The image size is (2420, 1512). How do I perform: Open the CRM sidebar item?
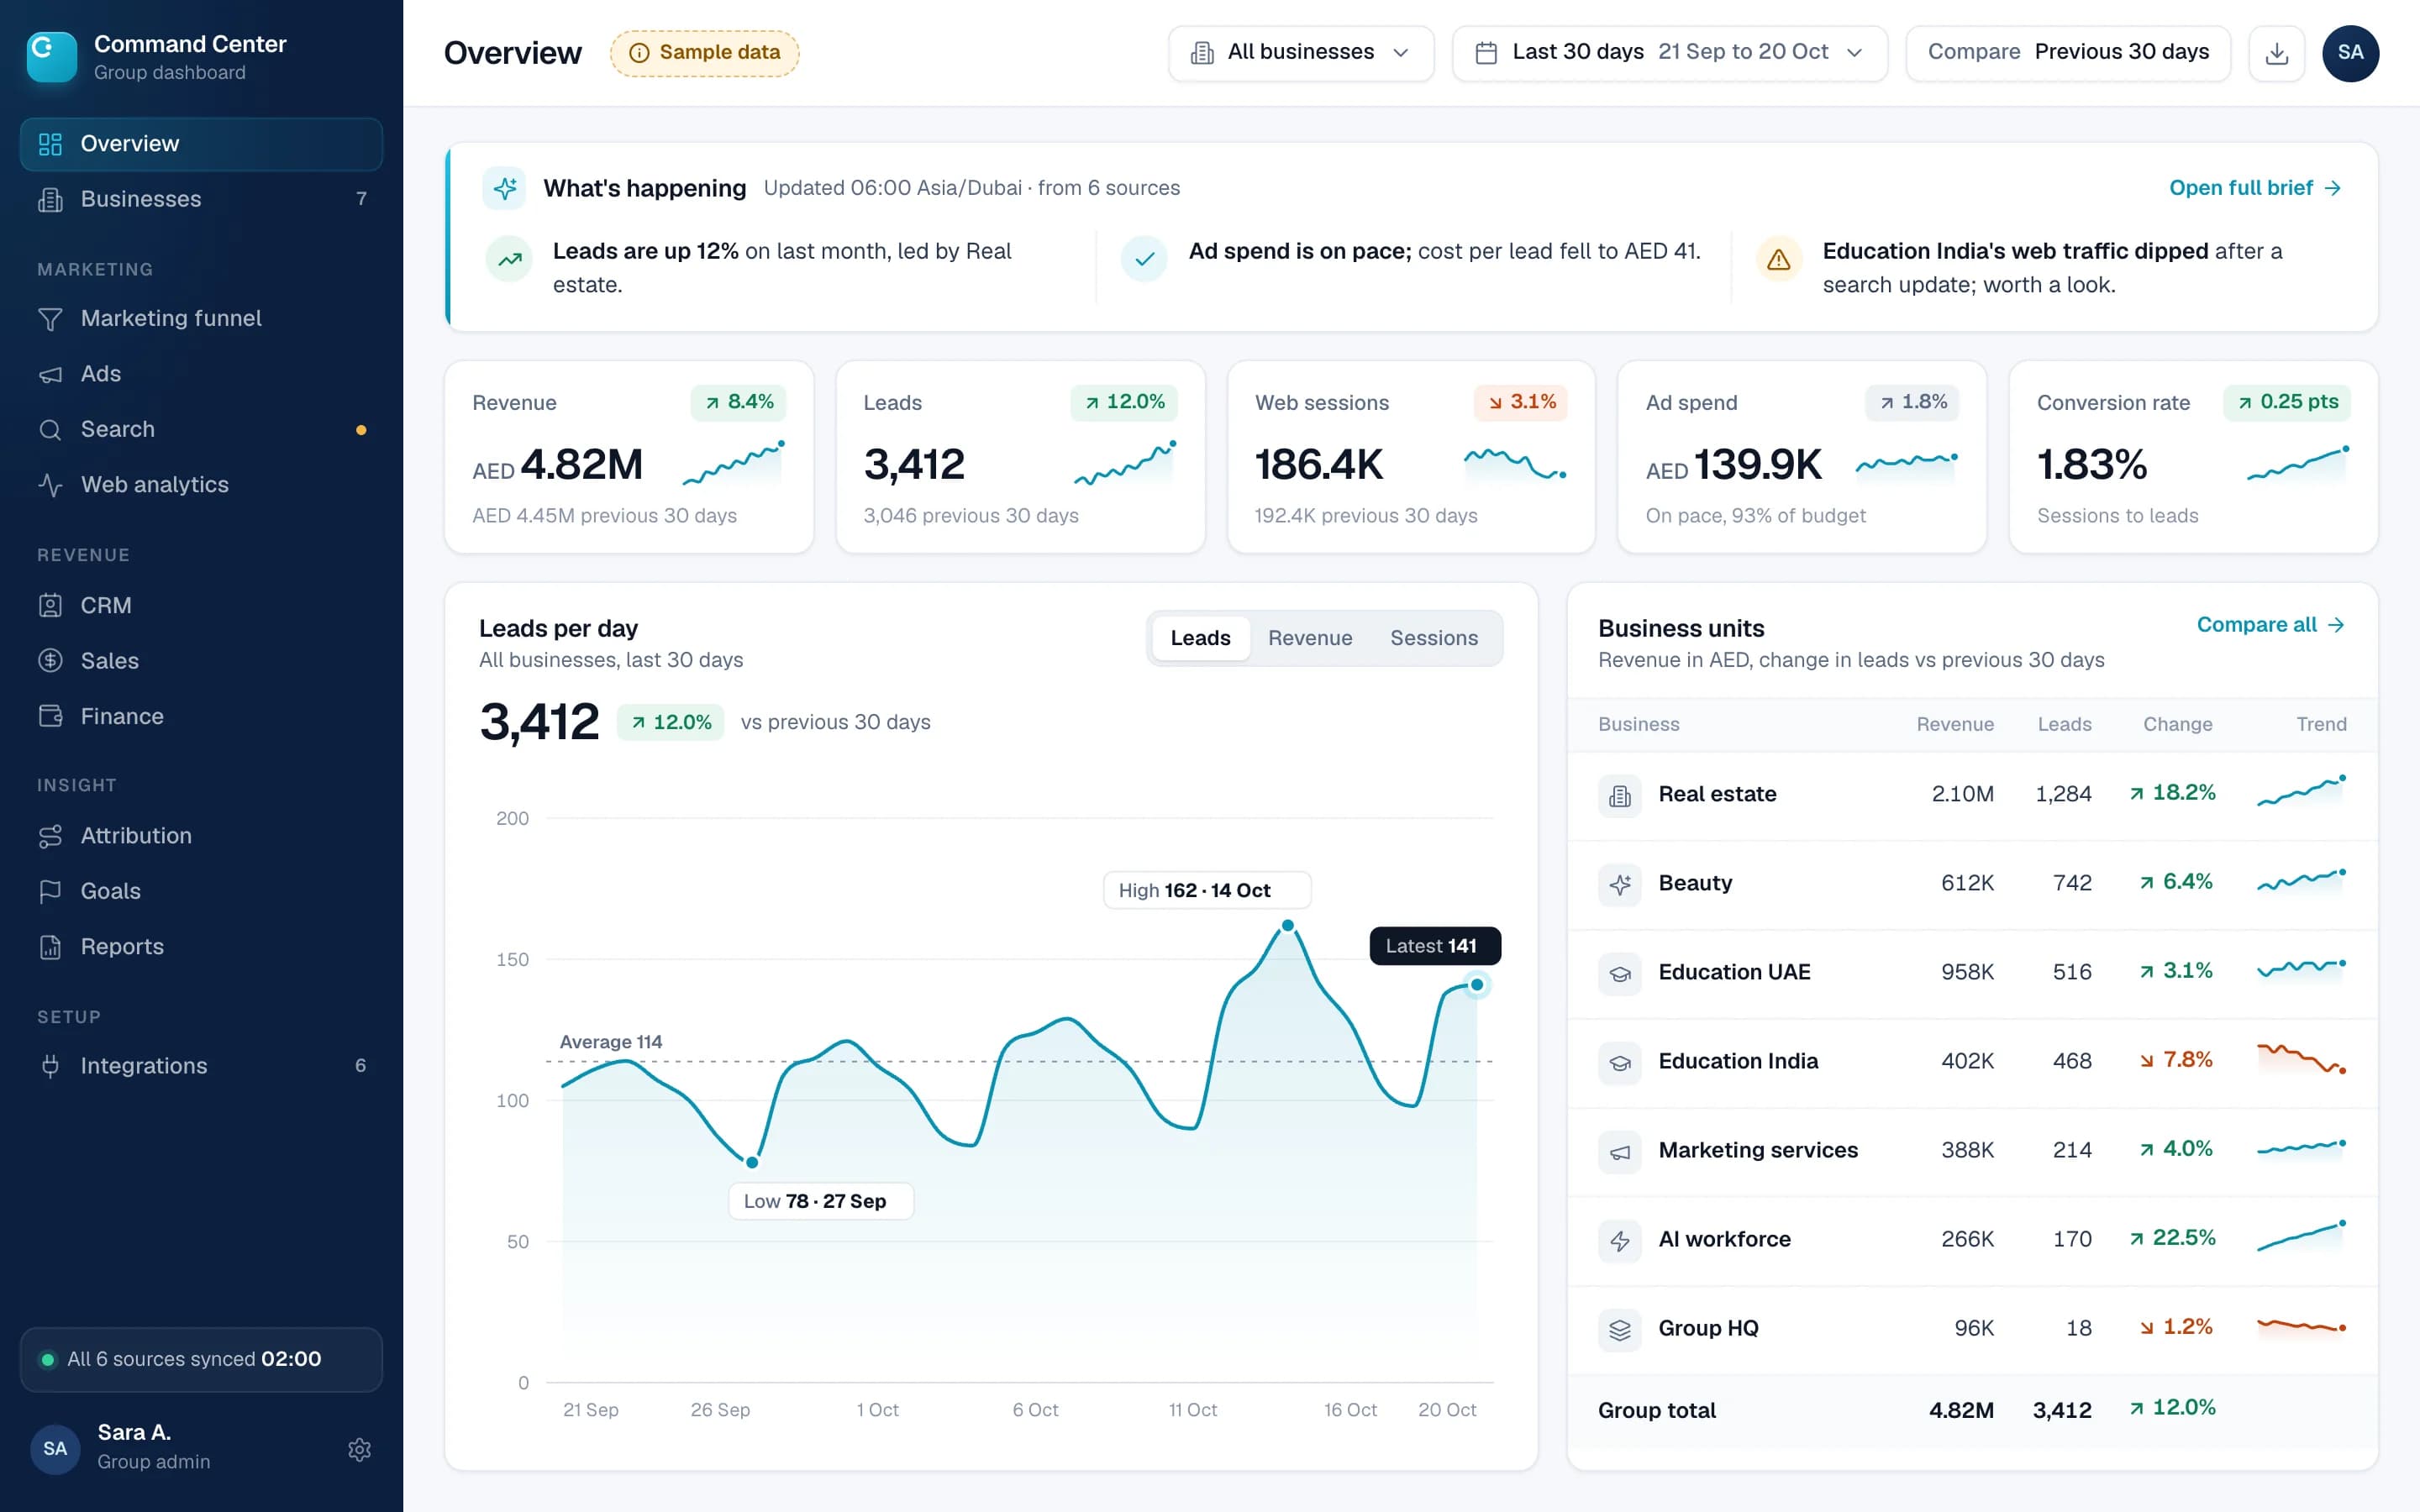click(x=201, y=606)
